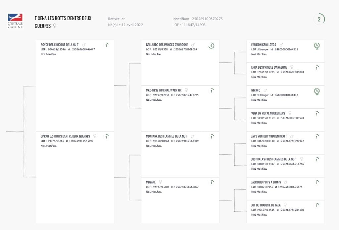Click the Centrale Canine logo
The width and height of the screenshot is (339, 230).
point(15,21)
